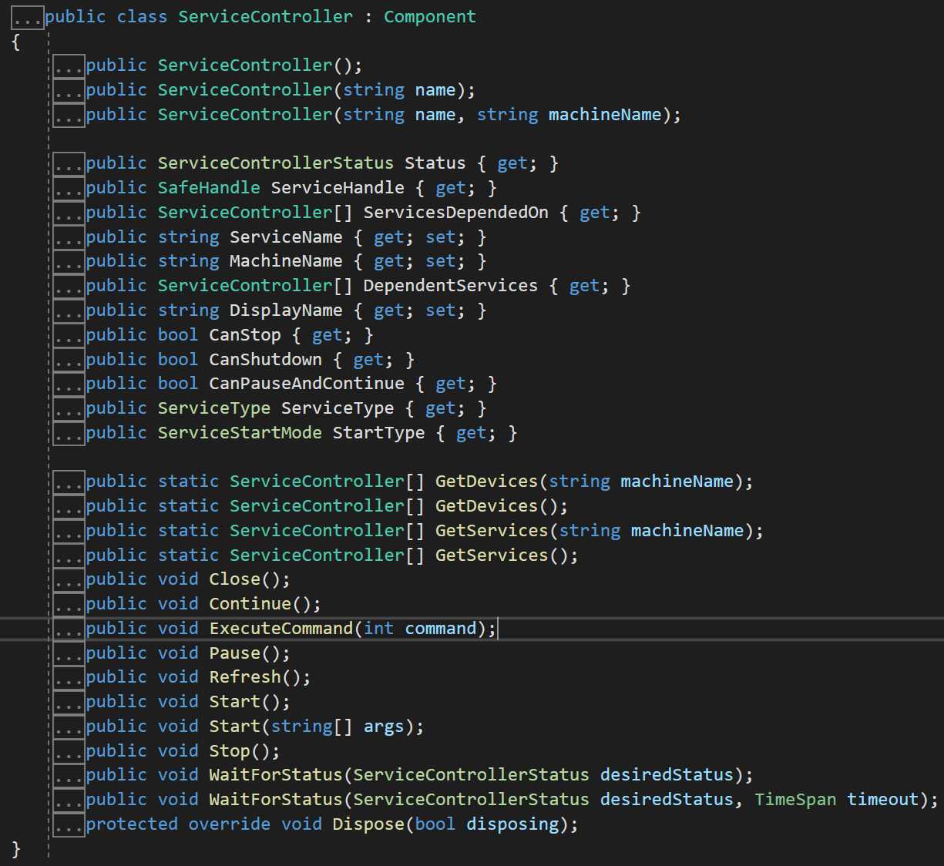Expand ellipsis before WaitForStatus with TimeSpan timeout

[69, 801]
